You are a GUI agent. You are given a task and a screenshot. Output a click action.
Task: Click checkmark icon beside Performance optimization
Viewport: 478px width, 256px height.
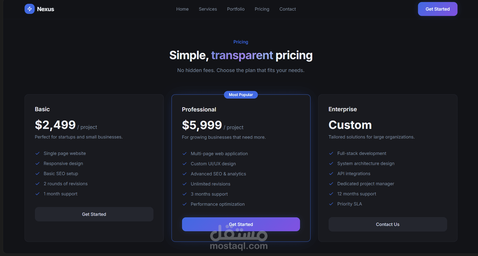click(185, 204)
